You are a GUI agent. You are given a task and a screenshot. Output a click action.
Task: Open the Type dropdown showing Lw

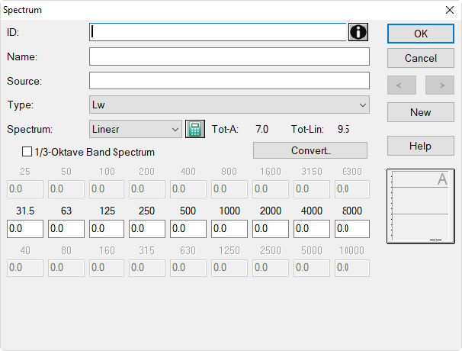click(x=229, y=105)
